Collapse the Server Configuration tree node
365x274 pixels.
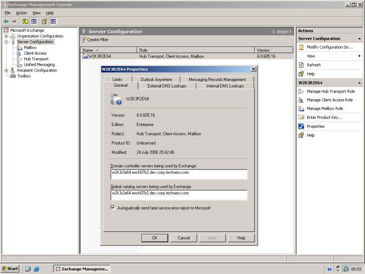[x=6, y=42]
